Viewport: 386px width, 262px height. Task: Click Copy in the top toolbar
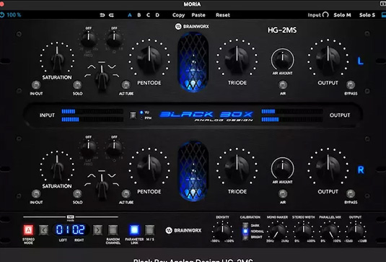click(x=178, y=15)
